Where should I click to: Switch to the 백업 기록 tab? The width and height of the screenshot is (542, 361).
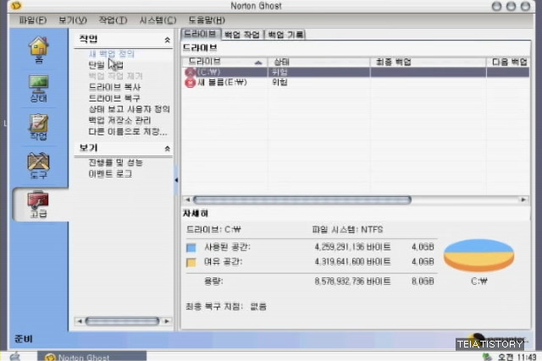(x=285, y=35)
